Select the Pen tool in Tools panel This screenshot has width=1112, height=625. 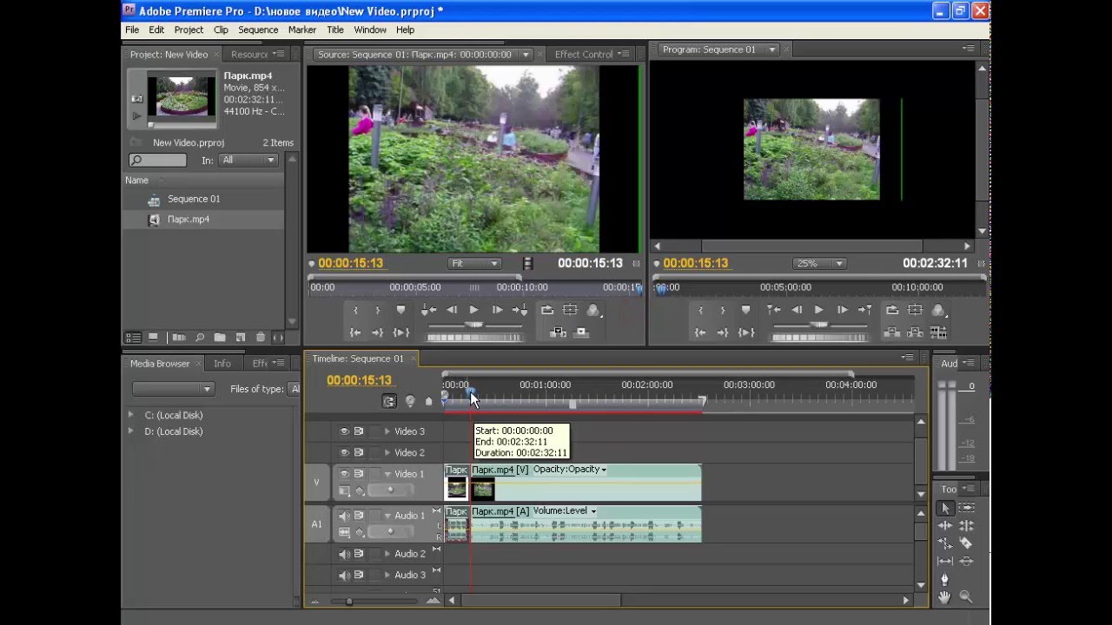coord(945,579)
